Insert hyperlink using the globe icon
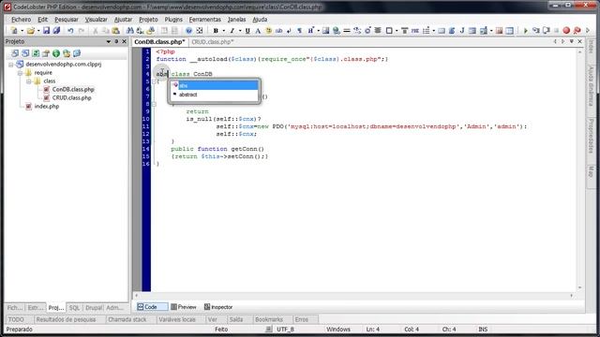Image resolution: width=600 pixels, height=337 pixels. point(337,31)
